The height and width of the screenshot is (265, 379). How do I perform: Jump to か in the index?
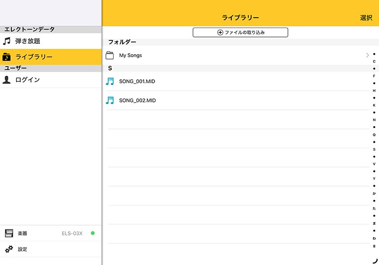coord(374,194)
